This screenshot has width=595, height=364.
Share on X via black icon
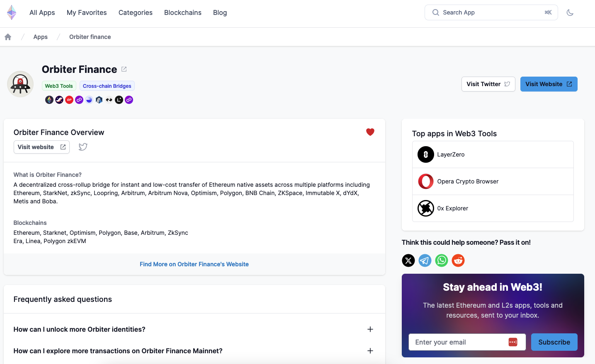pos(408,260)
